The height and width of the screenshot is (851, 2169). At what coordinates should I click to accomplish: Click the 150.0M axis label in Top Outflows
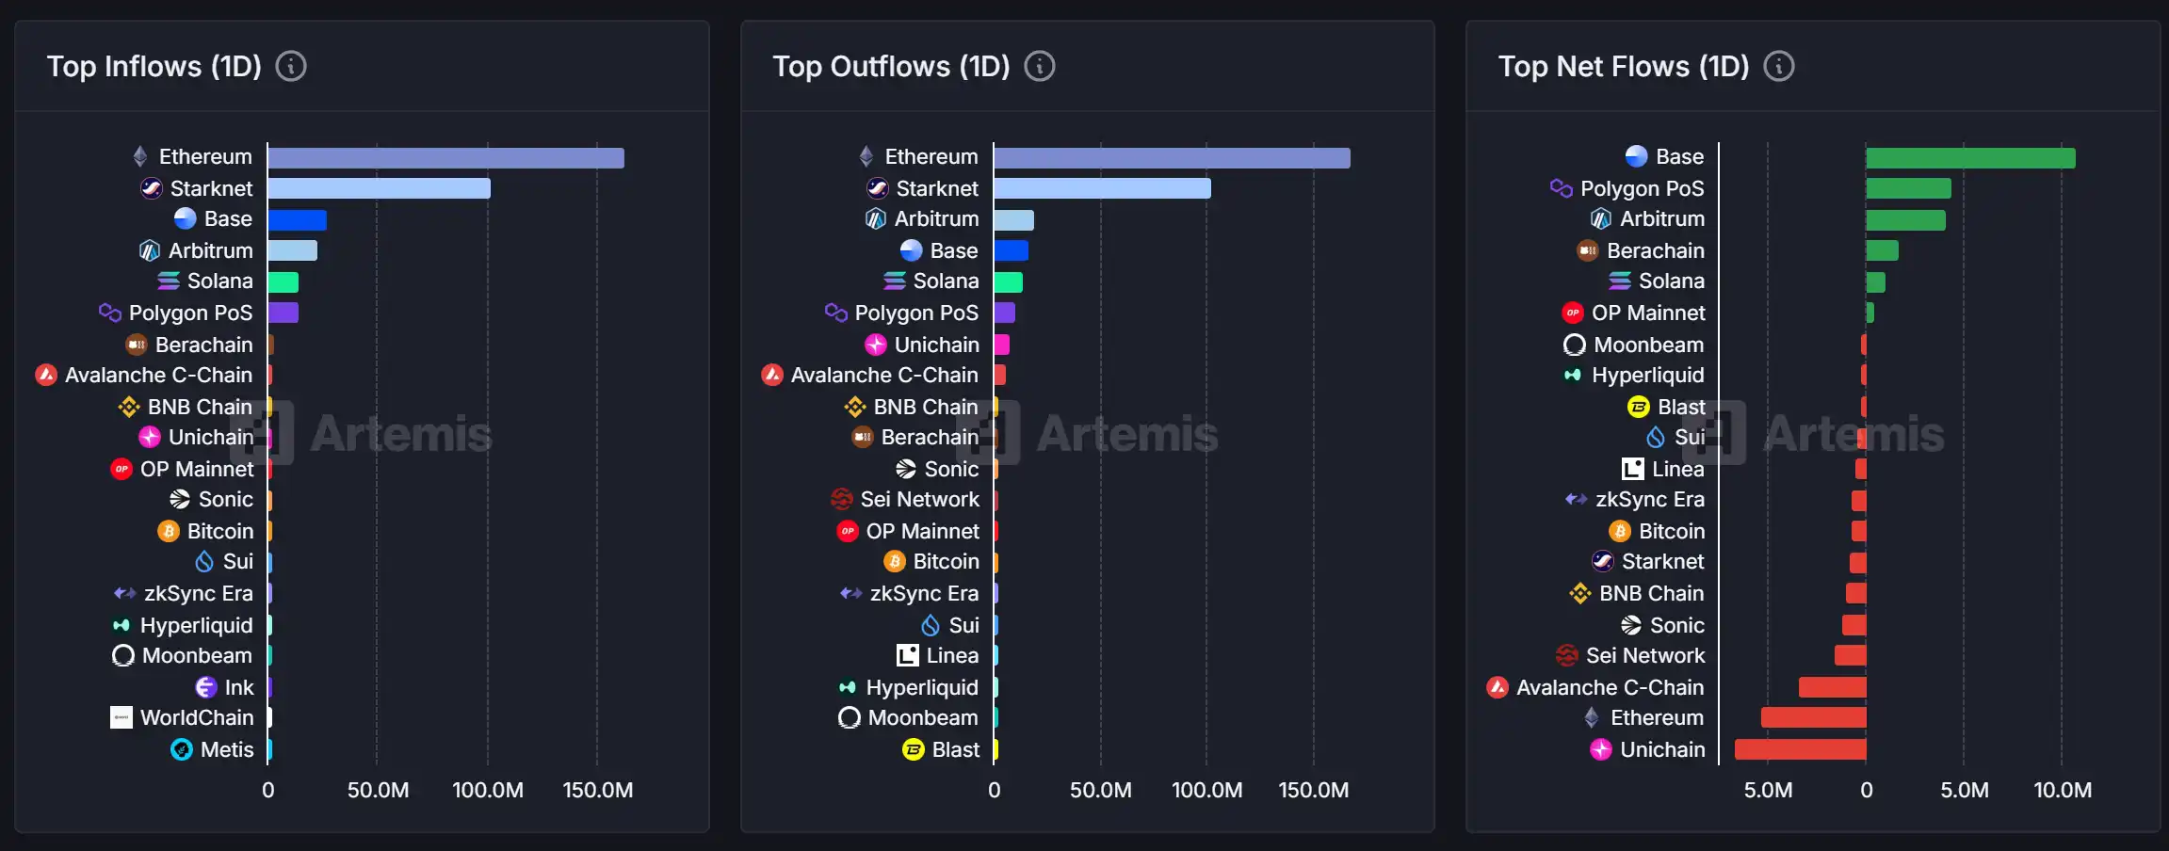pyautogui.click(x=1314, y=790)
